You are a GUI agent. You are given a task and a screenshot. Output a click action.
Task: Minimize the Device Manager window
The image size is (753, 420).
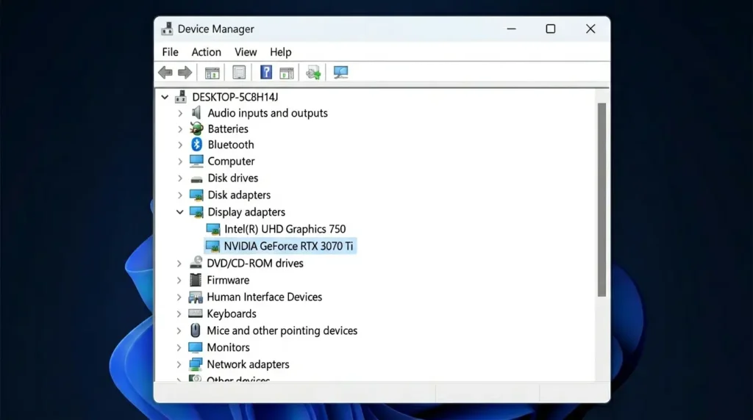pyautogui.click(x=512, y=29)
